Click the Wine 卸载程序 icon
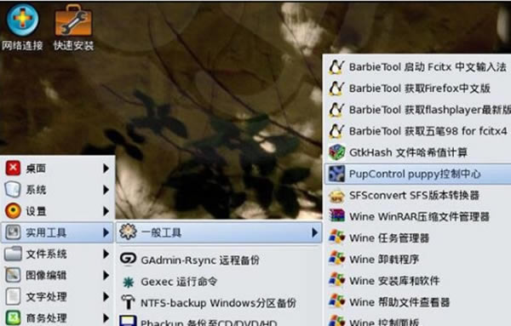 [x=336, y=259]
